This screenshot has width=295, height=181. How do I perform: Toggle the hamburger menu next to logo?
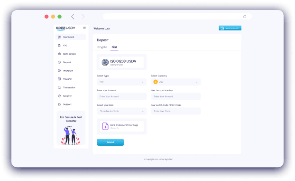pos(84,28)
